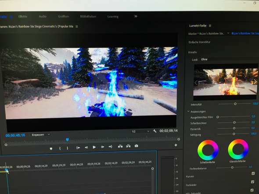Image resolution: width=259 pixels, height=194 pixels.
Task: Adjust the Scharfzeichner slider handle
Action: pos(234,122)
